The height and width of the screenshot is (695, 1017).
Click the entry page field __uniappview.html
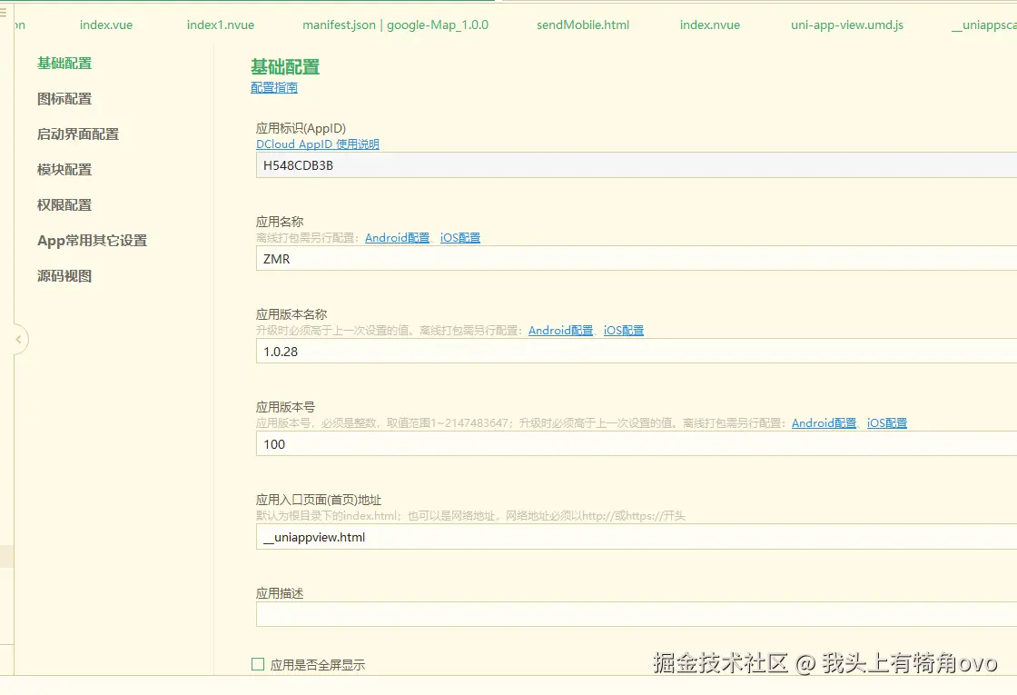click(x=637, y=537)
